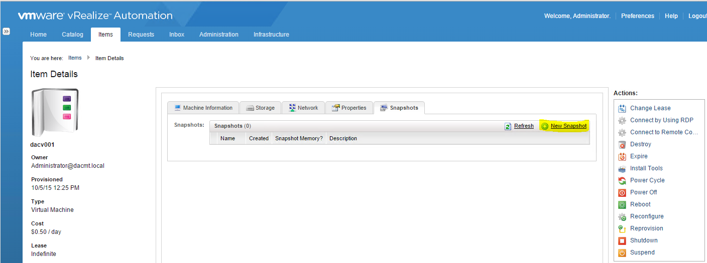Image resolution: width=707 pixels, height=263 pixels.
Task: Click the Administrator@dacmt.local owner text
Action: [x=68, y=166]
